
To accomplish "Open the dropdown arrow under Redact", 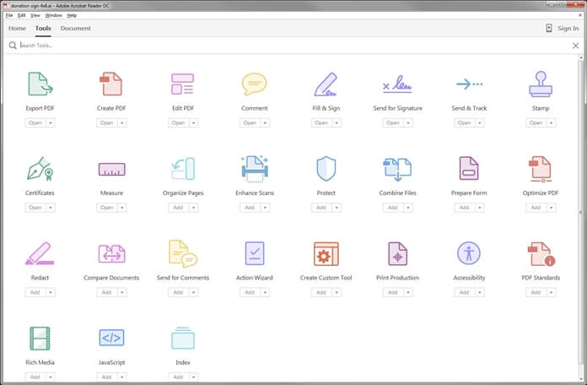I will pyautogui.click(x=51, y=292).
